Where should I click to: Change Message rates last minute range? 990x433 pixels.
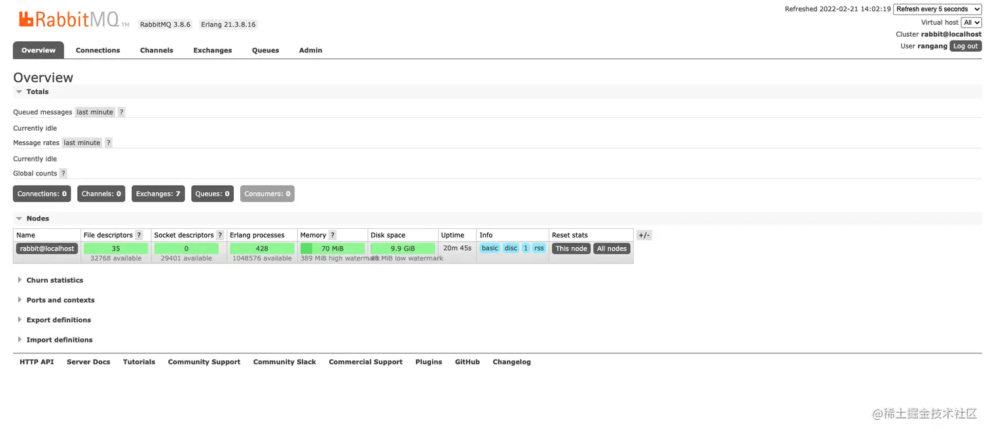click(82, 143)
